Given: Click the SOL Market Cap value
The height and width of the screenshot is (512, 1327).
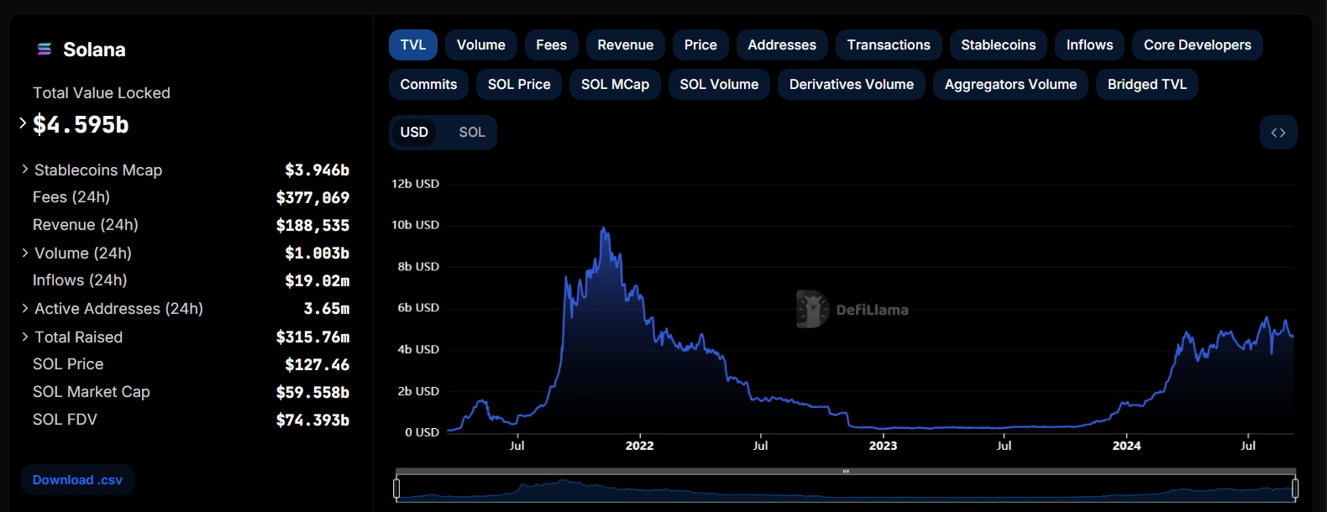Looking at the screenshot, I should 312,393.
